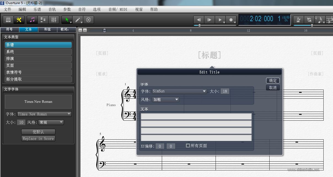
Task: Click the plus zoom-in button above score
Action: point(85,30)
